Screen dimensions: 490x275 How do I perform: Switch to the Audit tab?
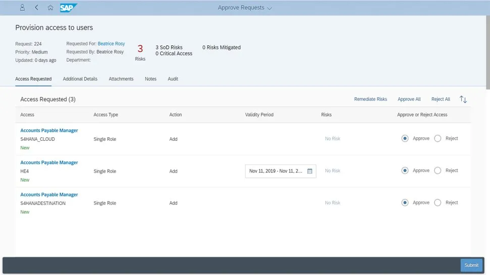click(173, 79)
